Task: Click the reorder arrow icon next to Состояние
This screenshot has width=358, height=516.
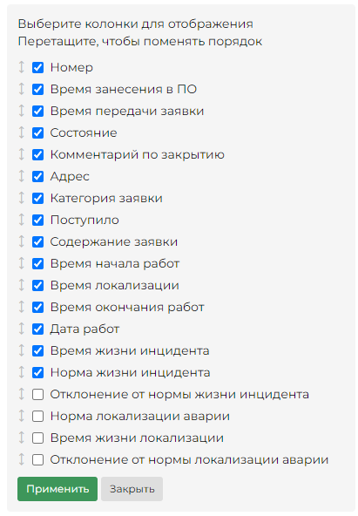Action: [22, 132]
